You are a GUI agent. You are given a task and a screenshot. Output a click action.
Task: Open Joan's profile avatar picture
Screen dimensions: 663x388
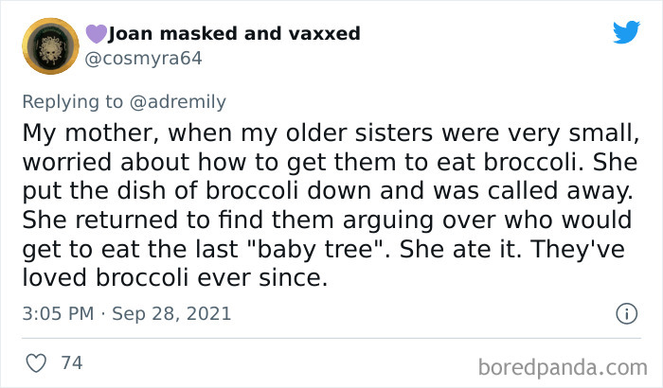click(50, 44)
